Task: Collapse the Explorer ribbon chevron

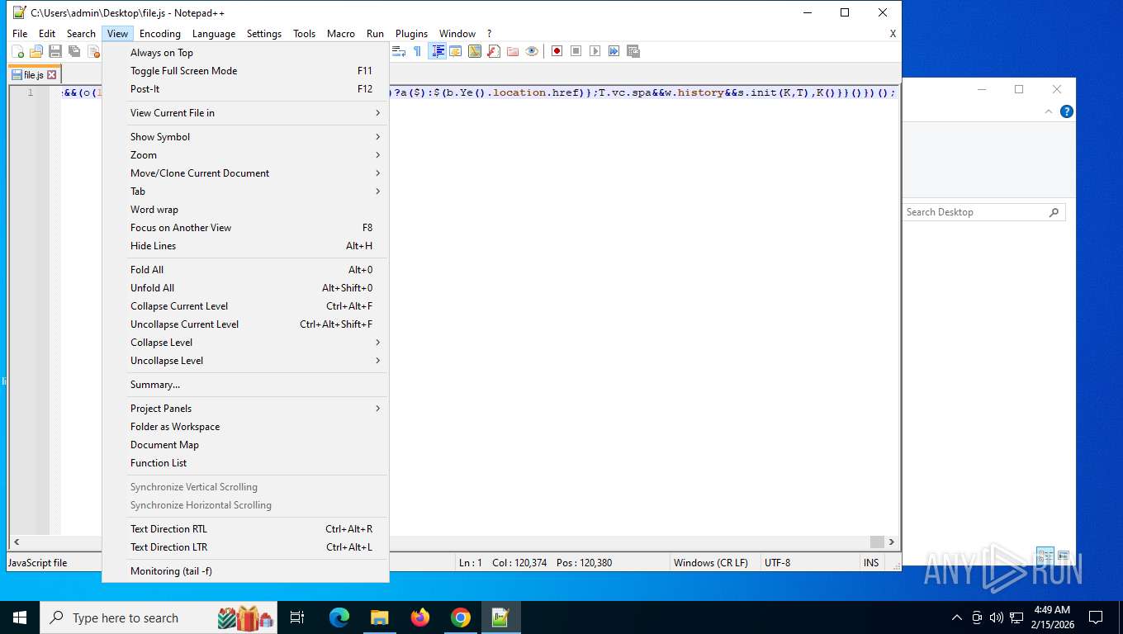Action: coord(1049,111)
